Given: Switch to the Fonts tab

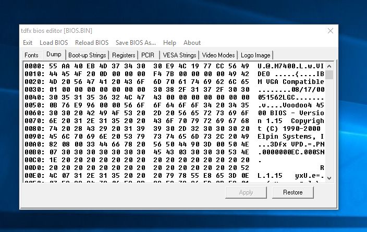Looking at the screenshot, I should [31, 55].
